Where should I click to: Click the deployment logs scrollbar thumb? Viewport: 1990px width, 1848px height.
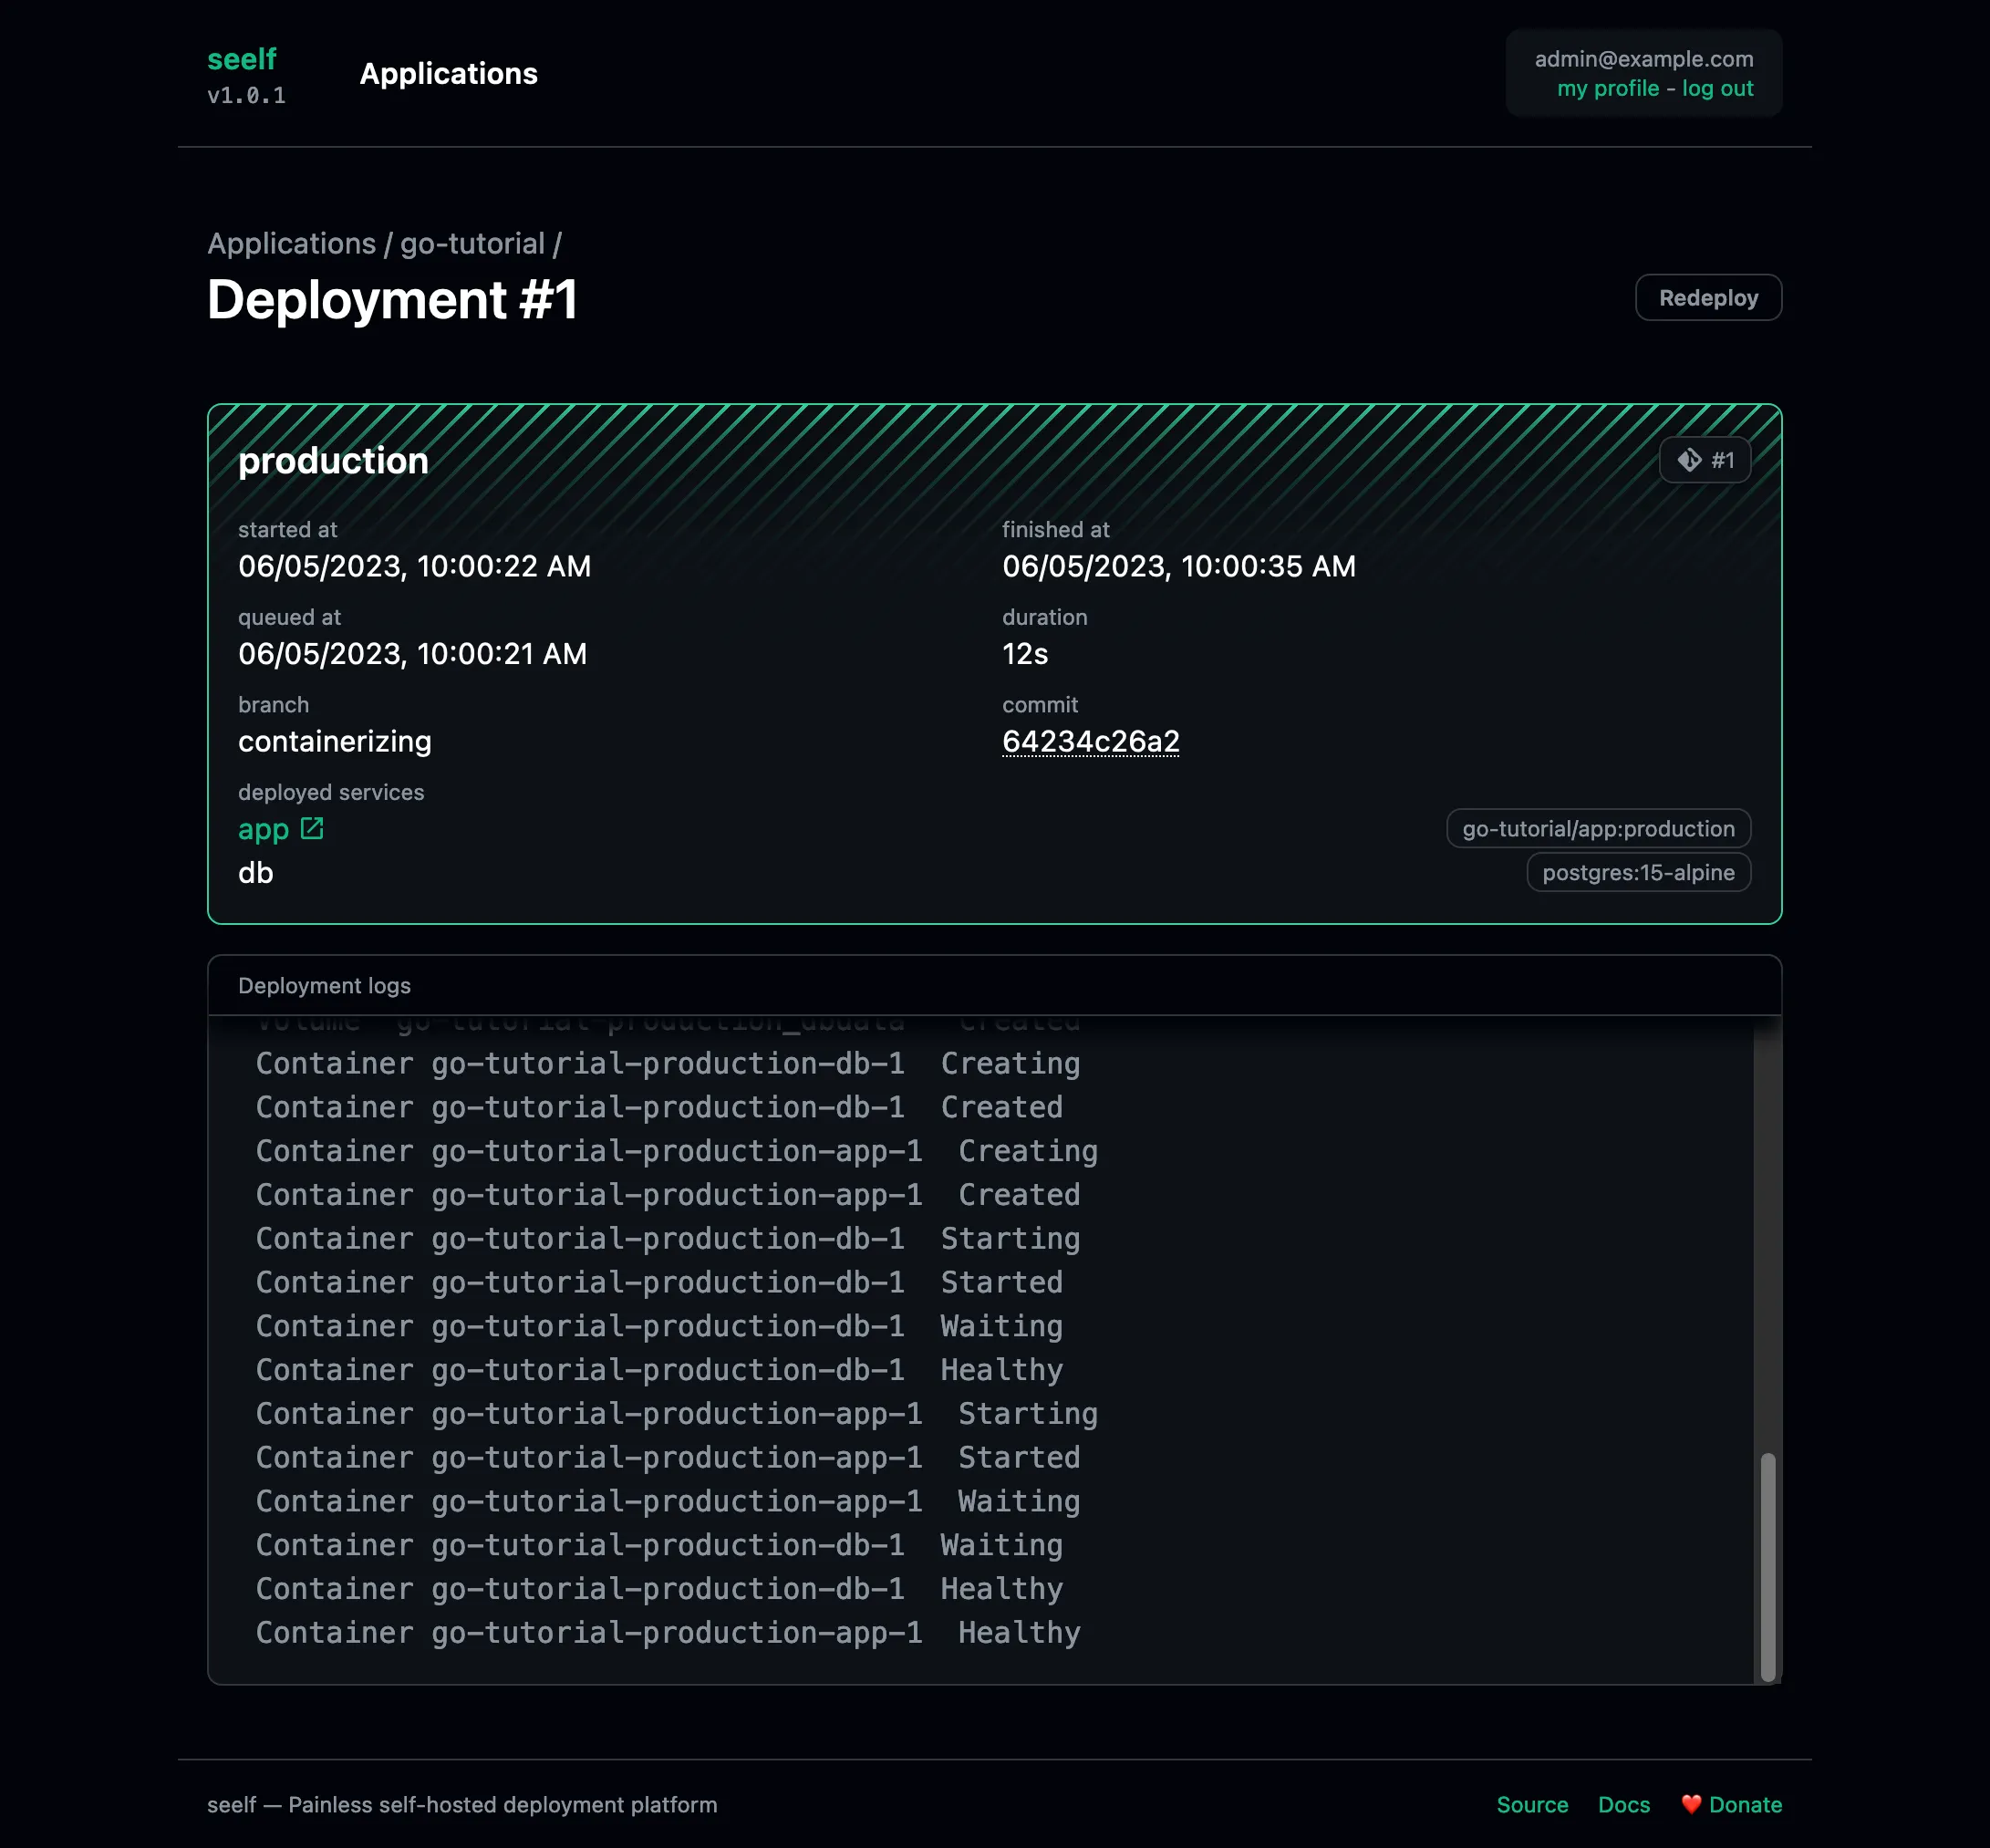[x=1767, y=1566]
